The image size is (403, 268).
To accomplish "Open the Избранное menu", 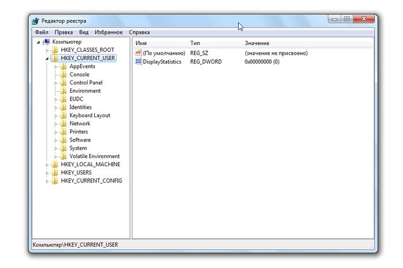I will (109, 32).
